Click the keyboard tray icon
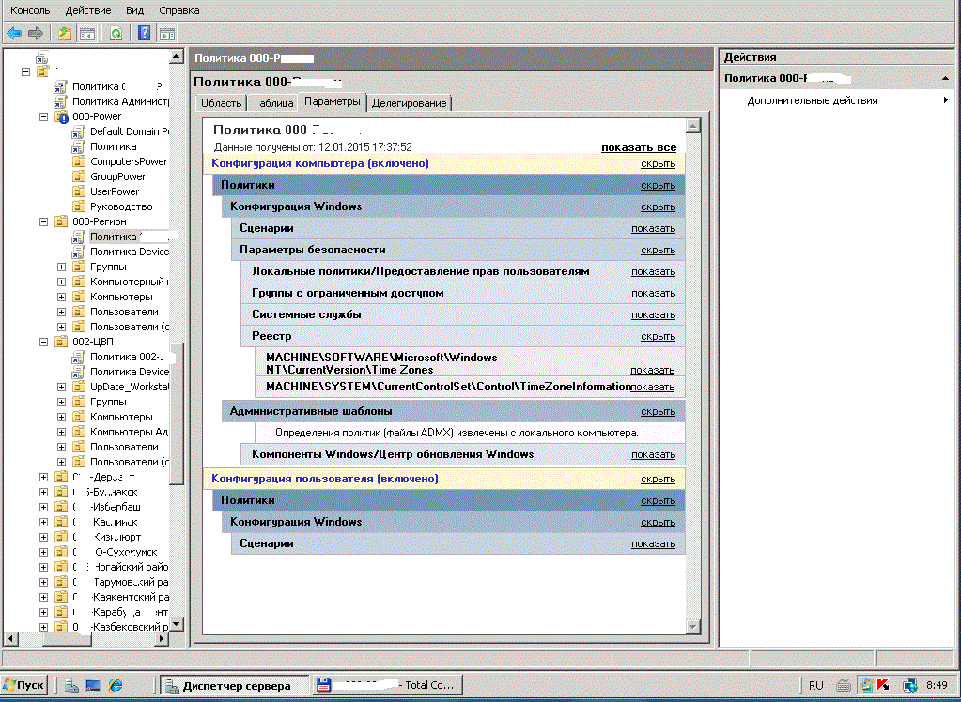Viewport: 961px width, 702px height. [844, 685]
